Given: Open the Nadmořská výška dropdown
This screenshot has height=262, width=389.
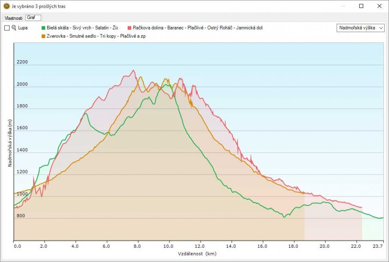Looking at the screenshot, I should (x=360, y=28).
